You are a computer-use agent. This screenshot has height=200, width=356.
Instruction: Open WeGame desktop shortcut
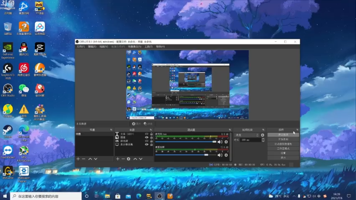pyautogui.click(x=8, y=173)
